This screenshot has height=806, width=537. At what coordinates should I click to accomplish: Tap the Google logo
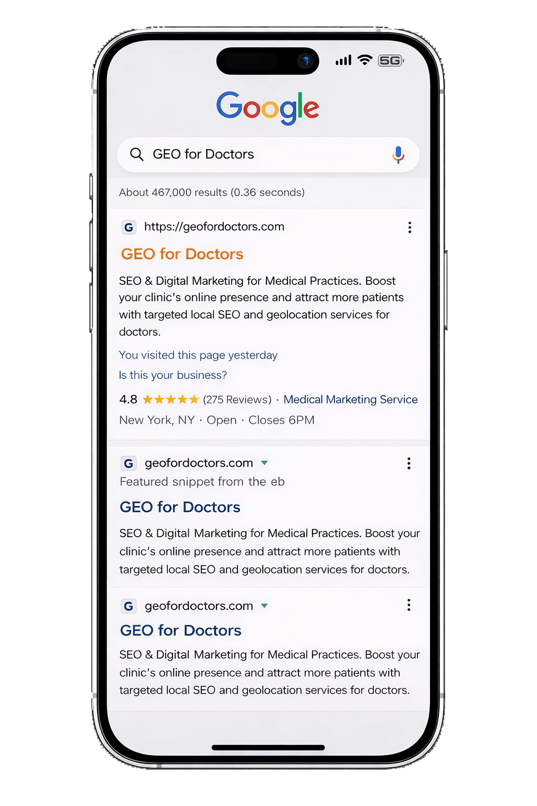coord(268,108)
